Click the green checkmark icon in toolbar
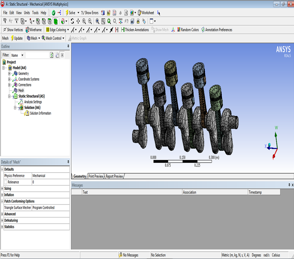The image size is (294, 259). coord(53,13)
